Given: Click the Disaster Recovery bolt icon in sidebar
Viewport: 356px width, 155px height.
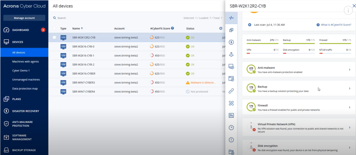Looking at the screenshot, I should click(6, 111).
